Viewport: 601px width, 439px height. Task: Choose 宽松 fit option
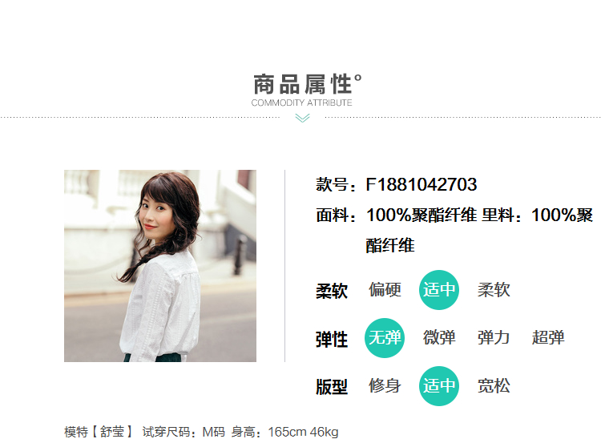click(x=494, y=386)
